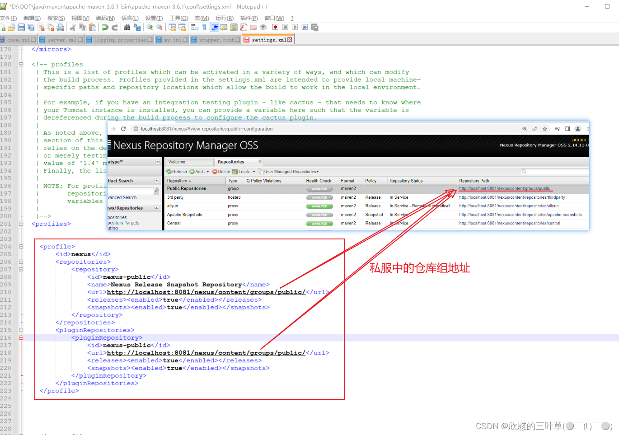Viewport: 619px width, 435px height.
Task: Click the Save toolbar icon
Action: (x=21, y=27)
